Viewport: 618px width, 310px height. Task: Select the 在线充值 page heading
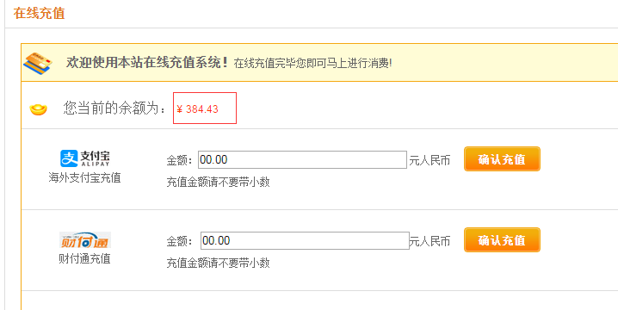point(39,13)
